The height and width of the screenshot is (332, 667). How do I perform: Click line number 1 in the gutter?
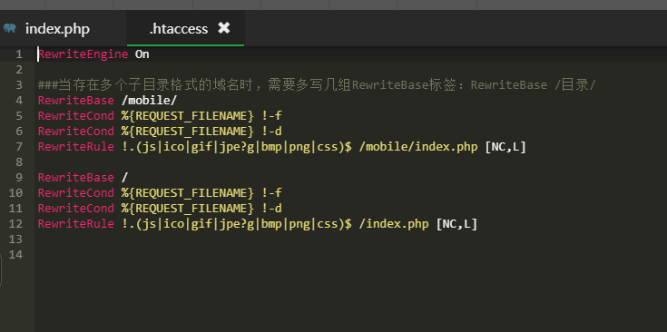(x=18, y=54)
